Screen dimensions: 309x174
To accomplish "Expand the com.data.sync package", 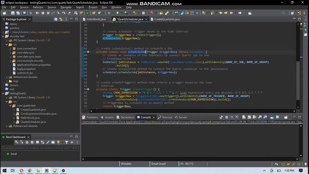I will [x=11, y=53].
